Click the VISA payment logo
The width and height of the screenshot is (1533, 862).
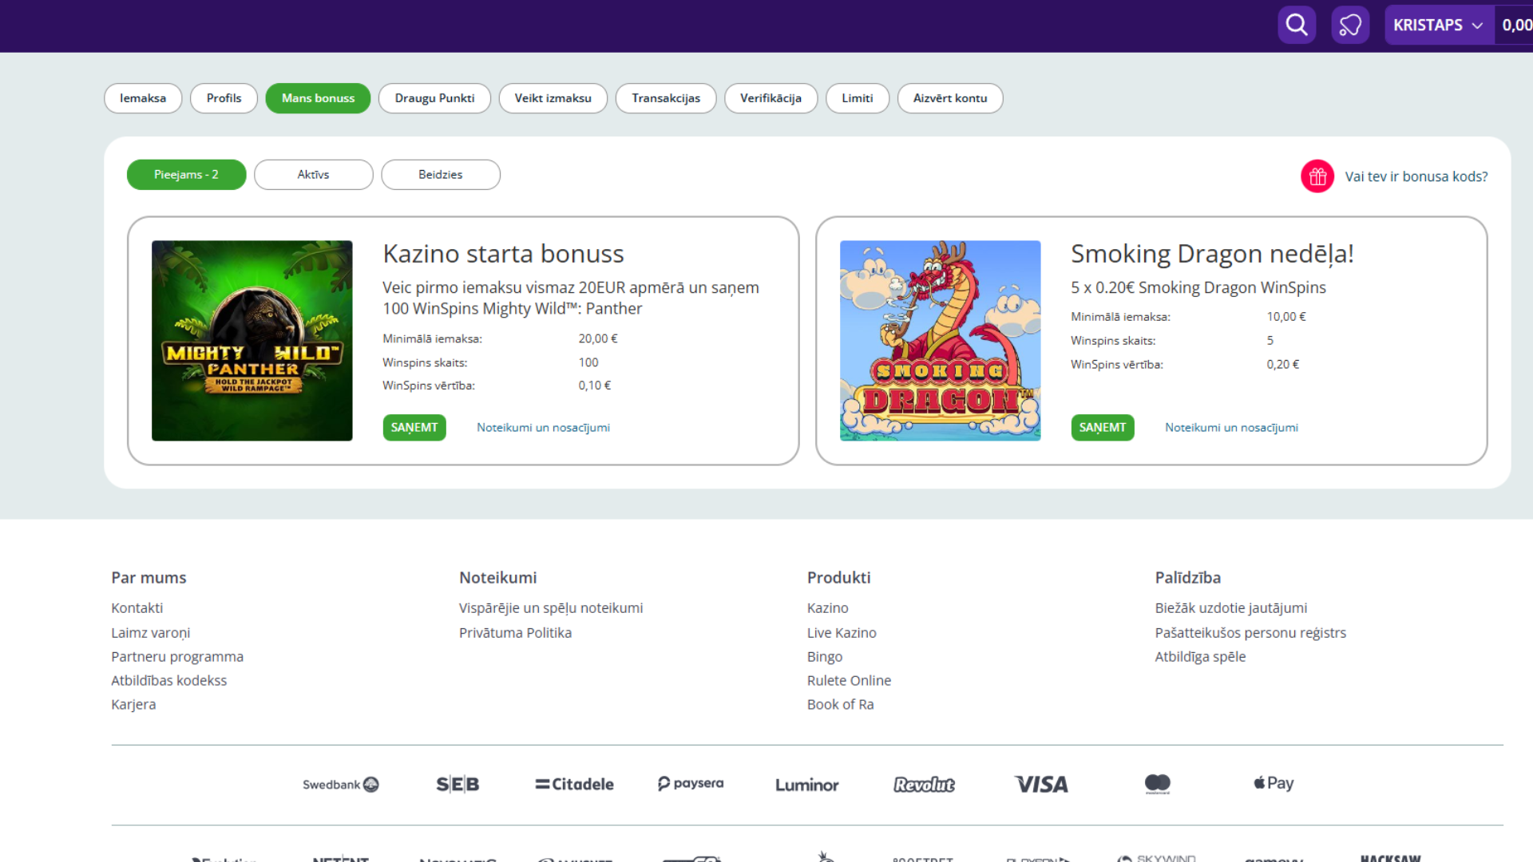(1041, 785)
